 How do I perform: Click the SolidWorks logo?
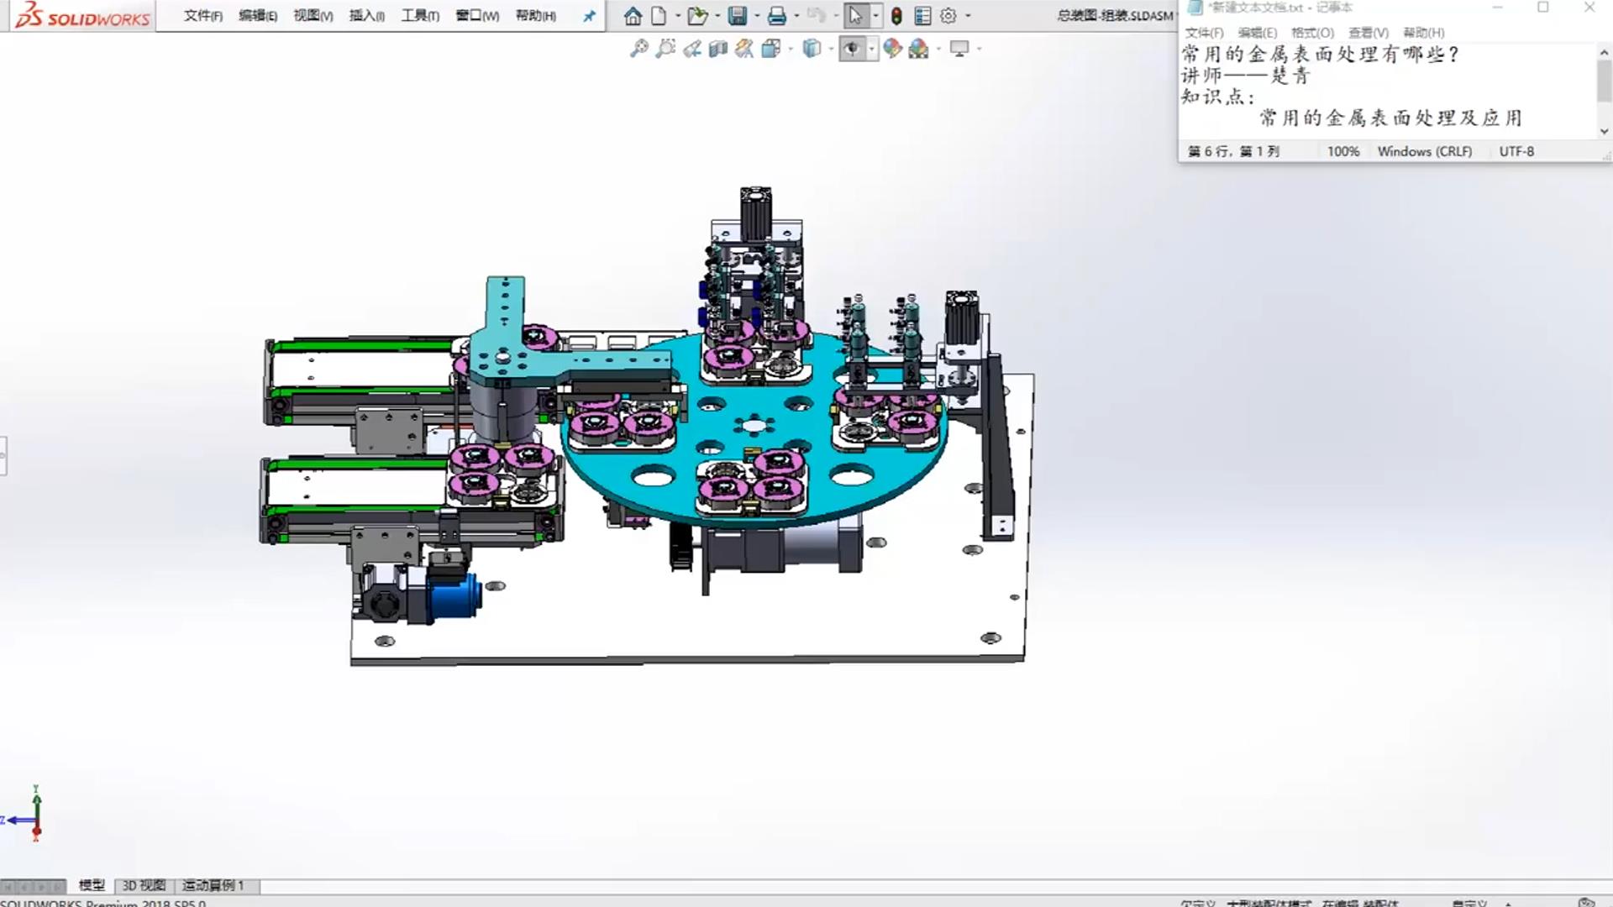coord(82,15)
